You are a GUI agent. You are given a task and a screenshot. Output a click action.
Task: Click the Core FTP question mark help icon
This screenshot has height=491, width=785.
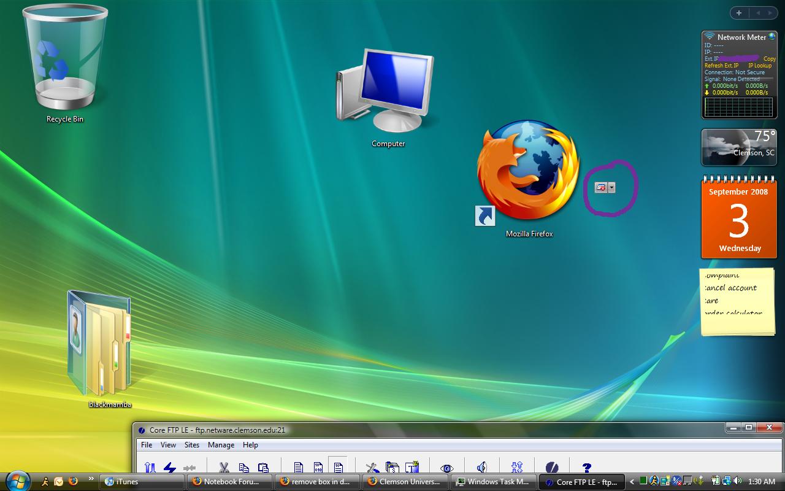(586, 468)
